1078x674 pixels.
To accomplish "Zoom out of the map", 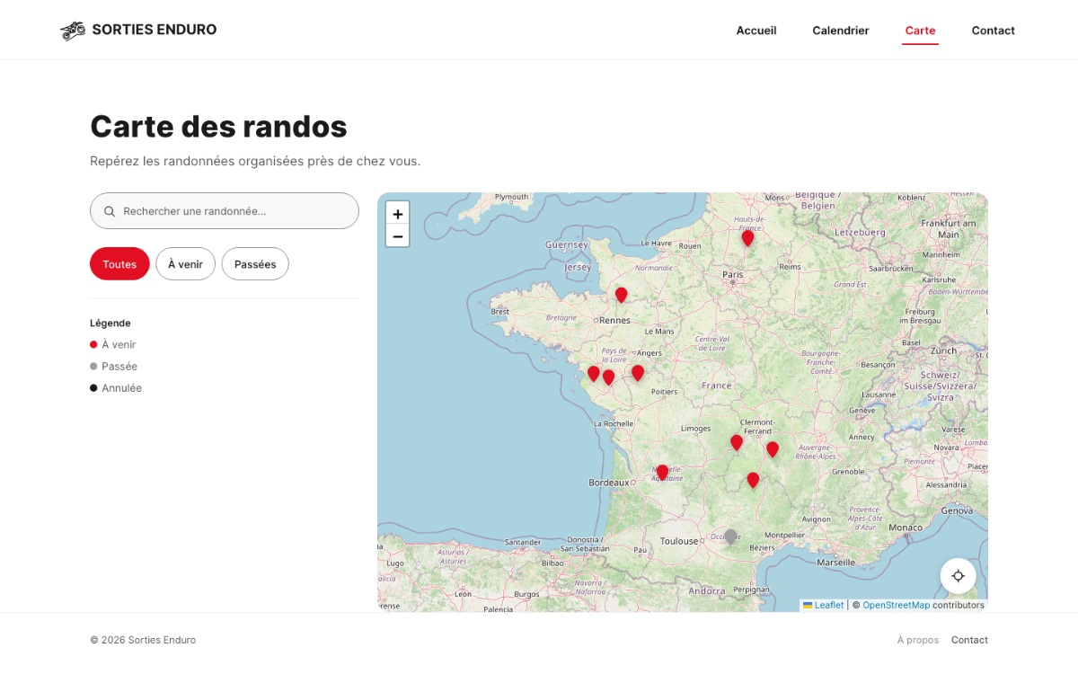I will pyautogui.click(x=398, y=236).
